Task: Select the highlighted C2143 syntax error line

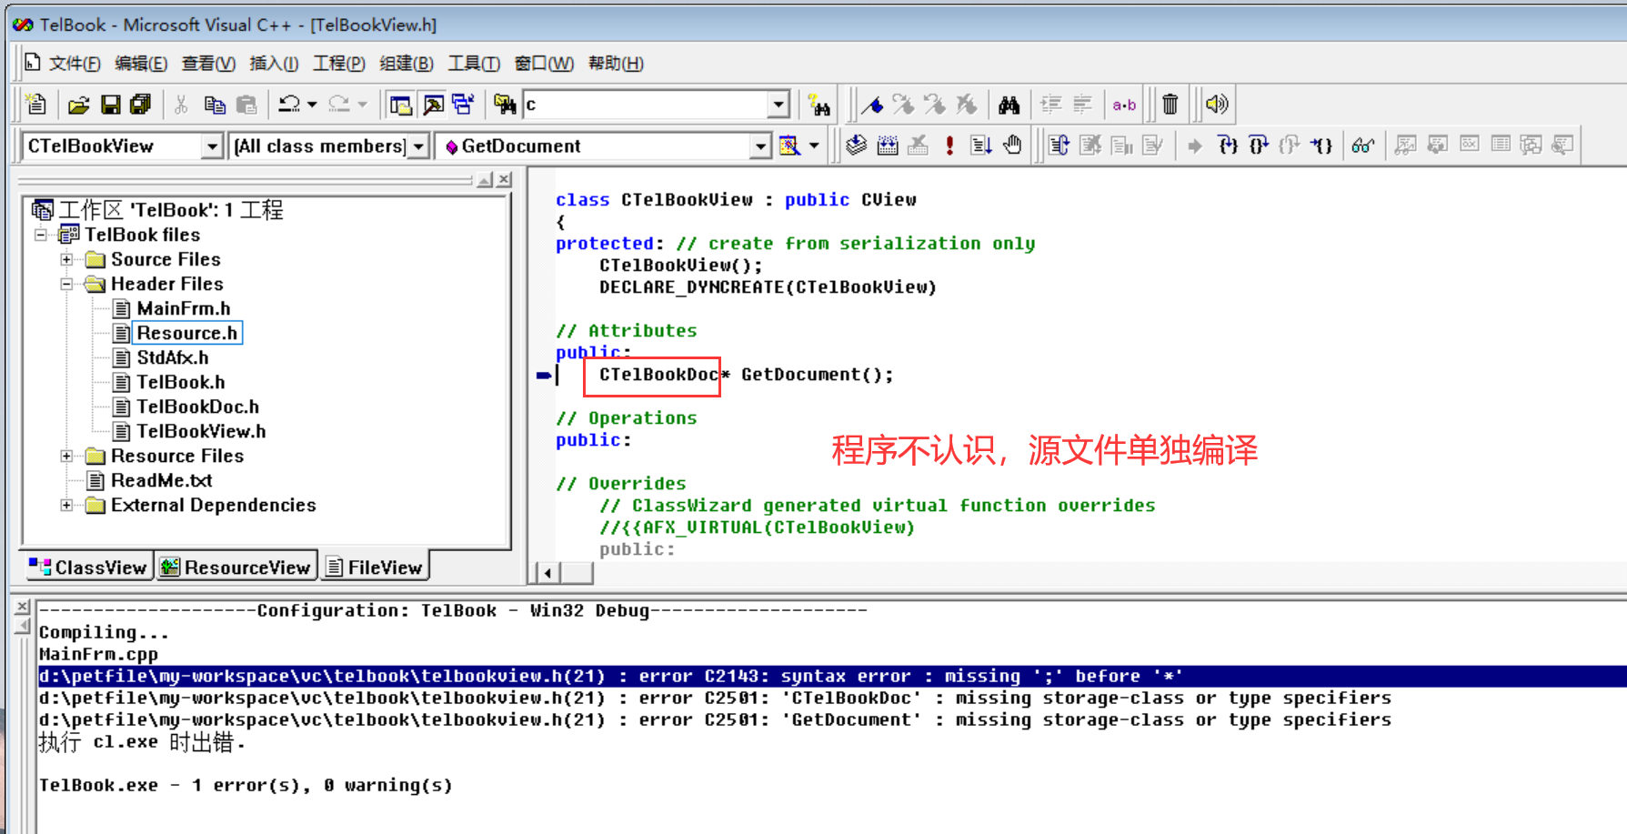Action: tap(831, 676)
